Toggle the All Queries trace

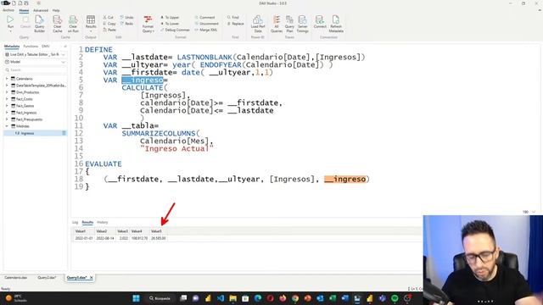tap(277, 24)
